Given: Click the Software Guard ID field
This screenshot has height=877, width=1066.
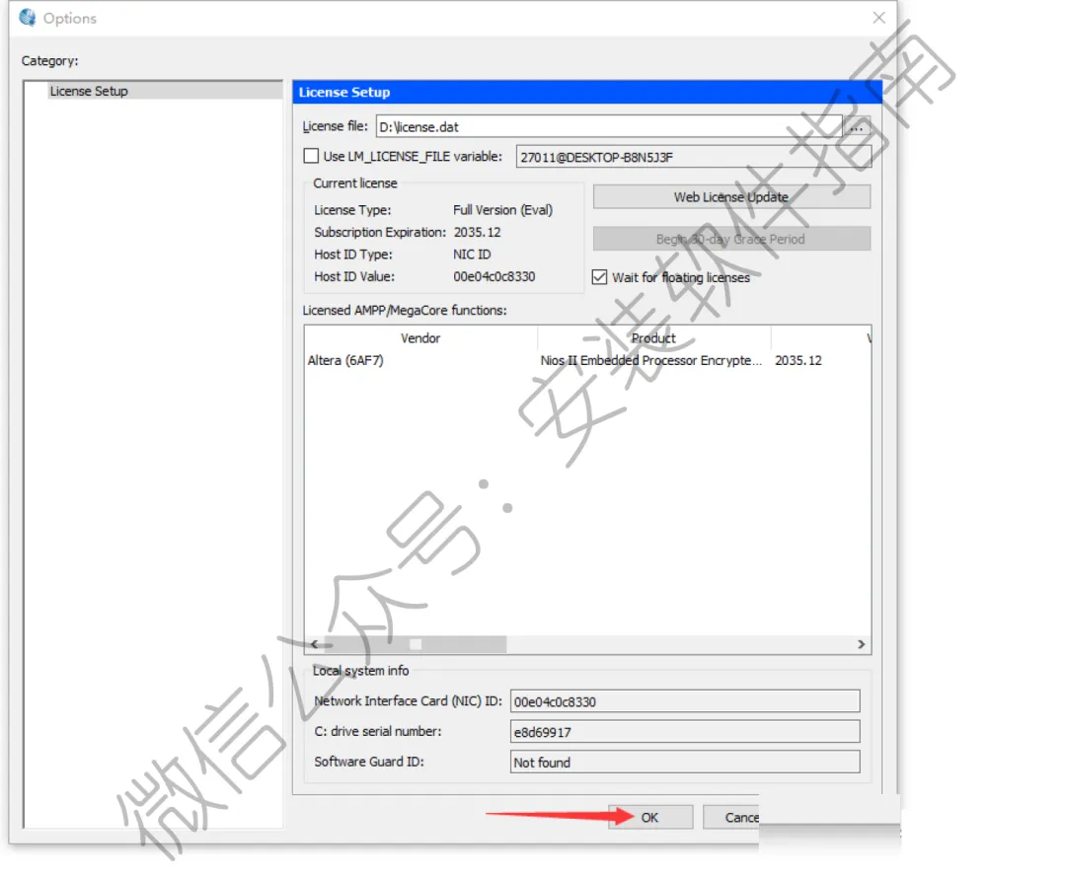Looking at the screenshot, I should coord(685,763).
